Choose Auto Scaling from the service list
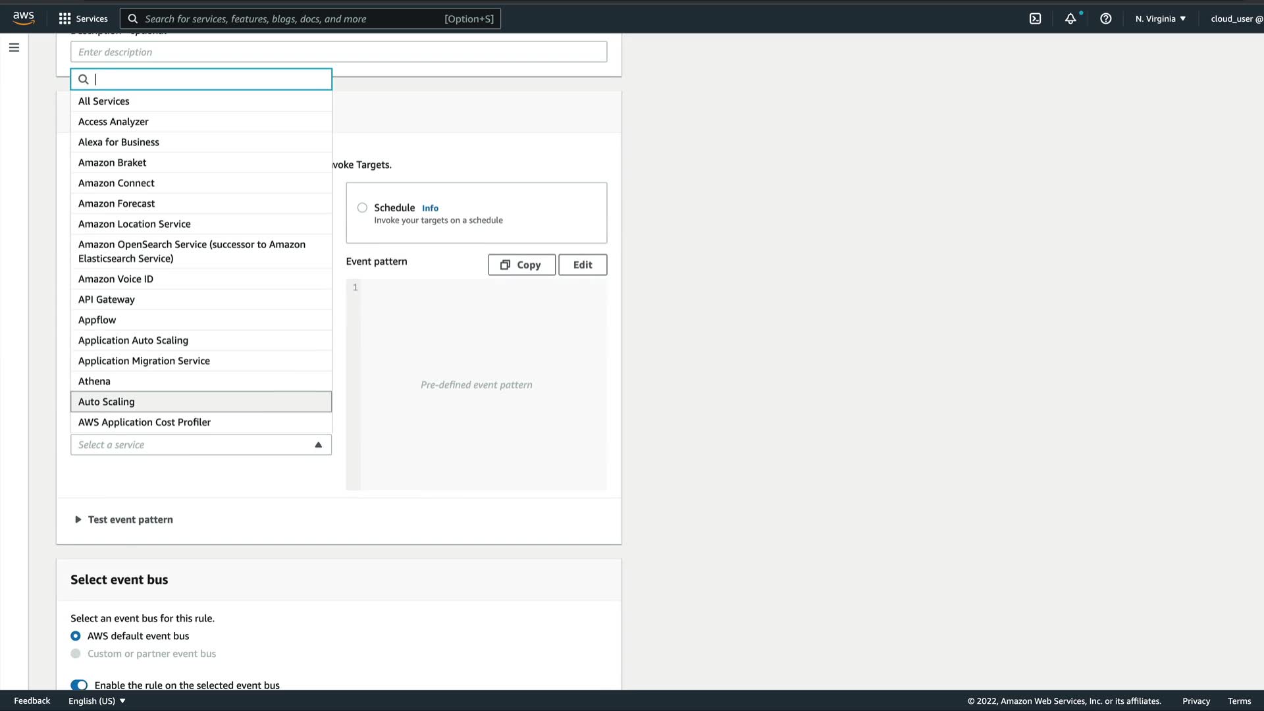Viewport: 1264px width, 711px height. [x=107, y=402]
